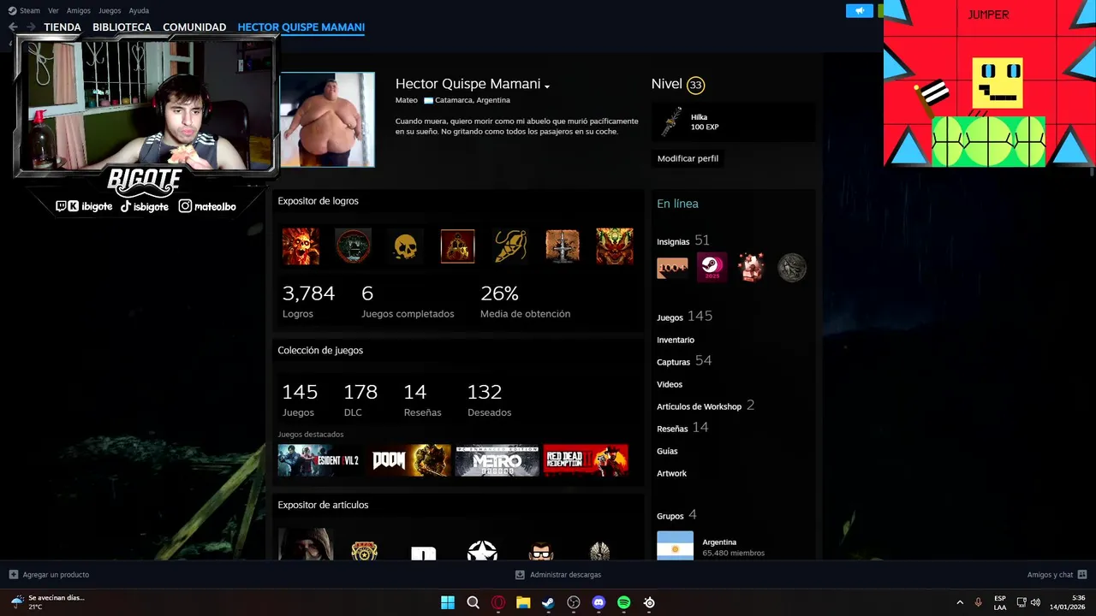Open the Ver menu
The image size is (1096, 616).
click(53, 10)
